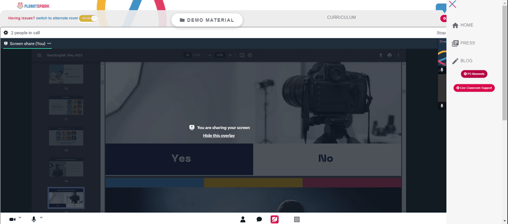Open call settings gear icon

(x=6, y=33)
